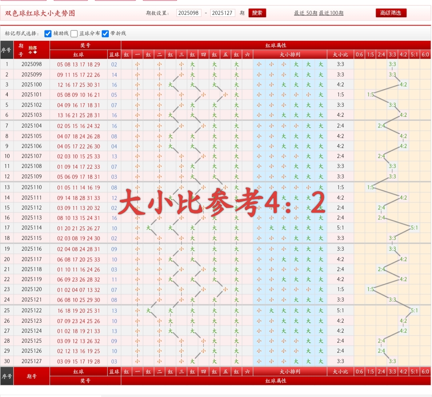Viewport: 432px width, 397px height.
Task: Click the ending period input showing 2025127
Action: pyautogui.click(x=223, y=13)
